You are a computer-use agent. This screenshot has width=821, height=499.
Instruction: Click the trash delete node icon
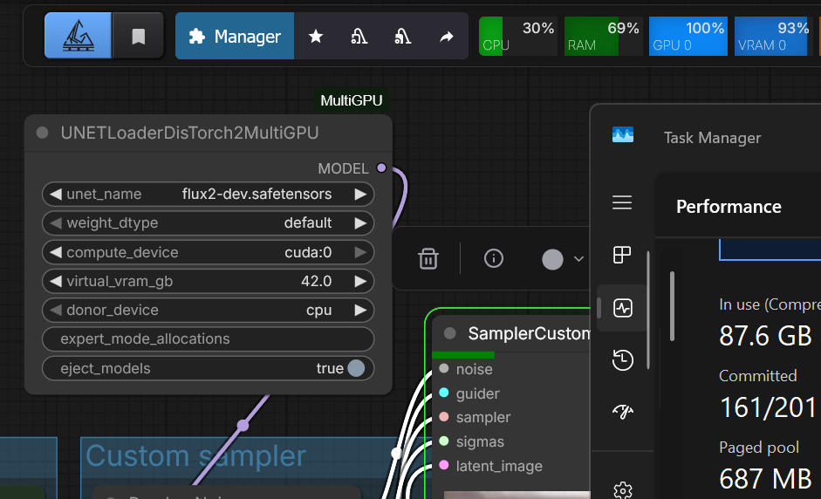point(428,258)
